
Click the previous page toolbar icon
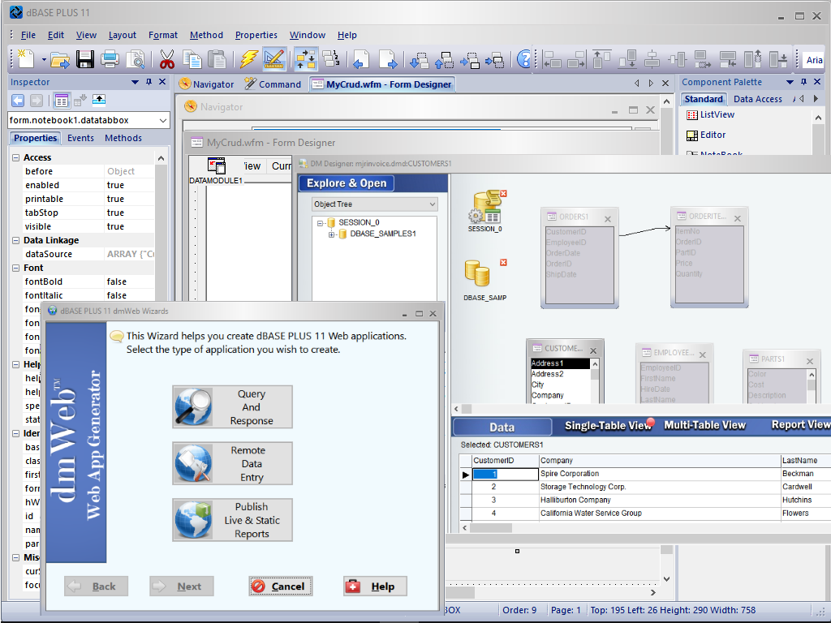pyautogui.click(x=361, y=59)
